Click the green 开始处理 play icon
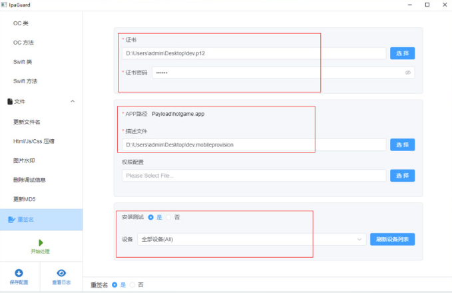Screen dimensions: 452x293 [x=41, y=242]
